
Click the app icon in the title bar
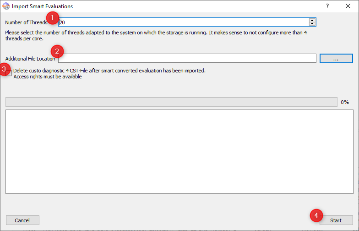(x=6, y=6)
